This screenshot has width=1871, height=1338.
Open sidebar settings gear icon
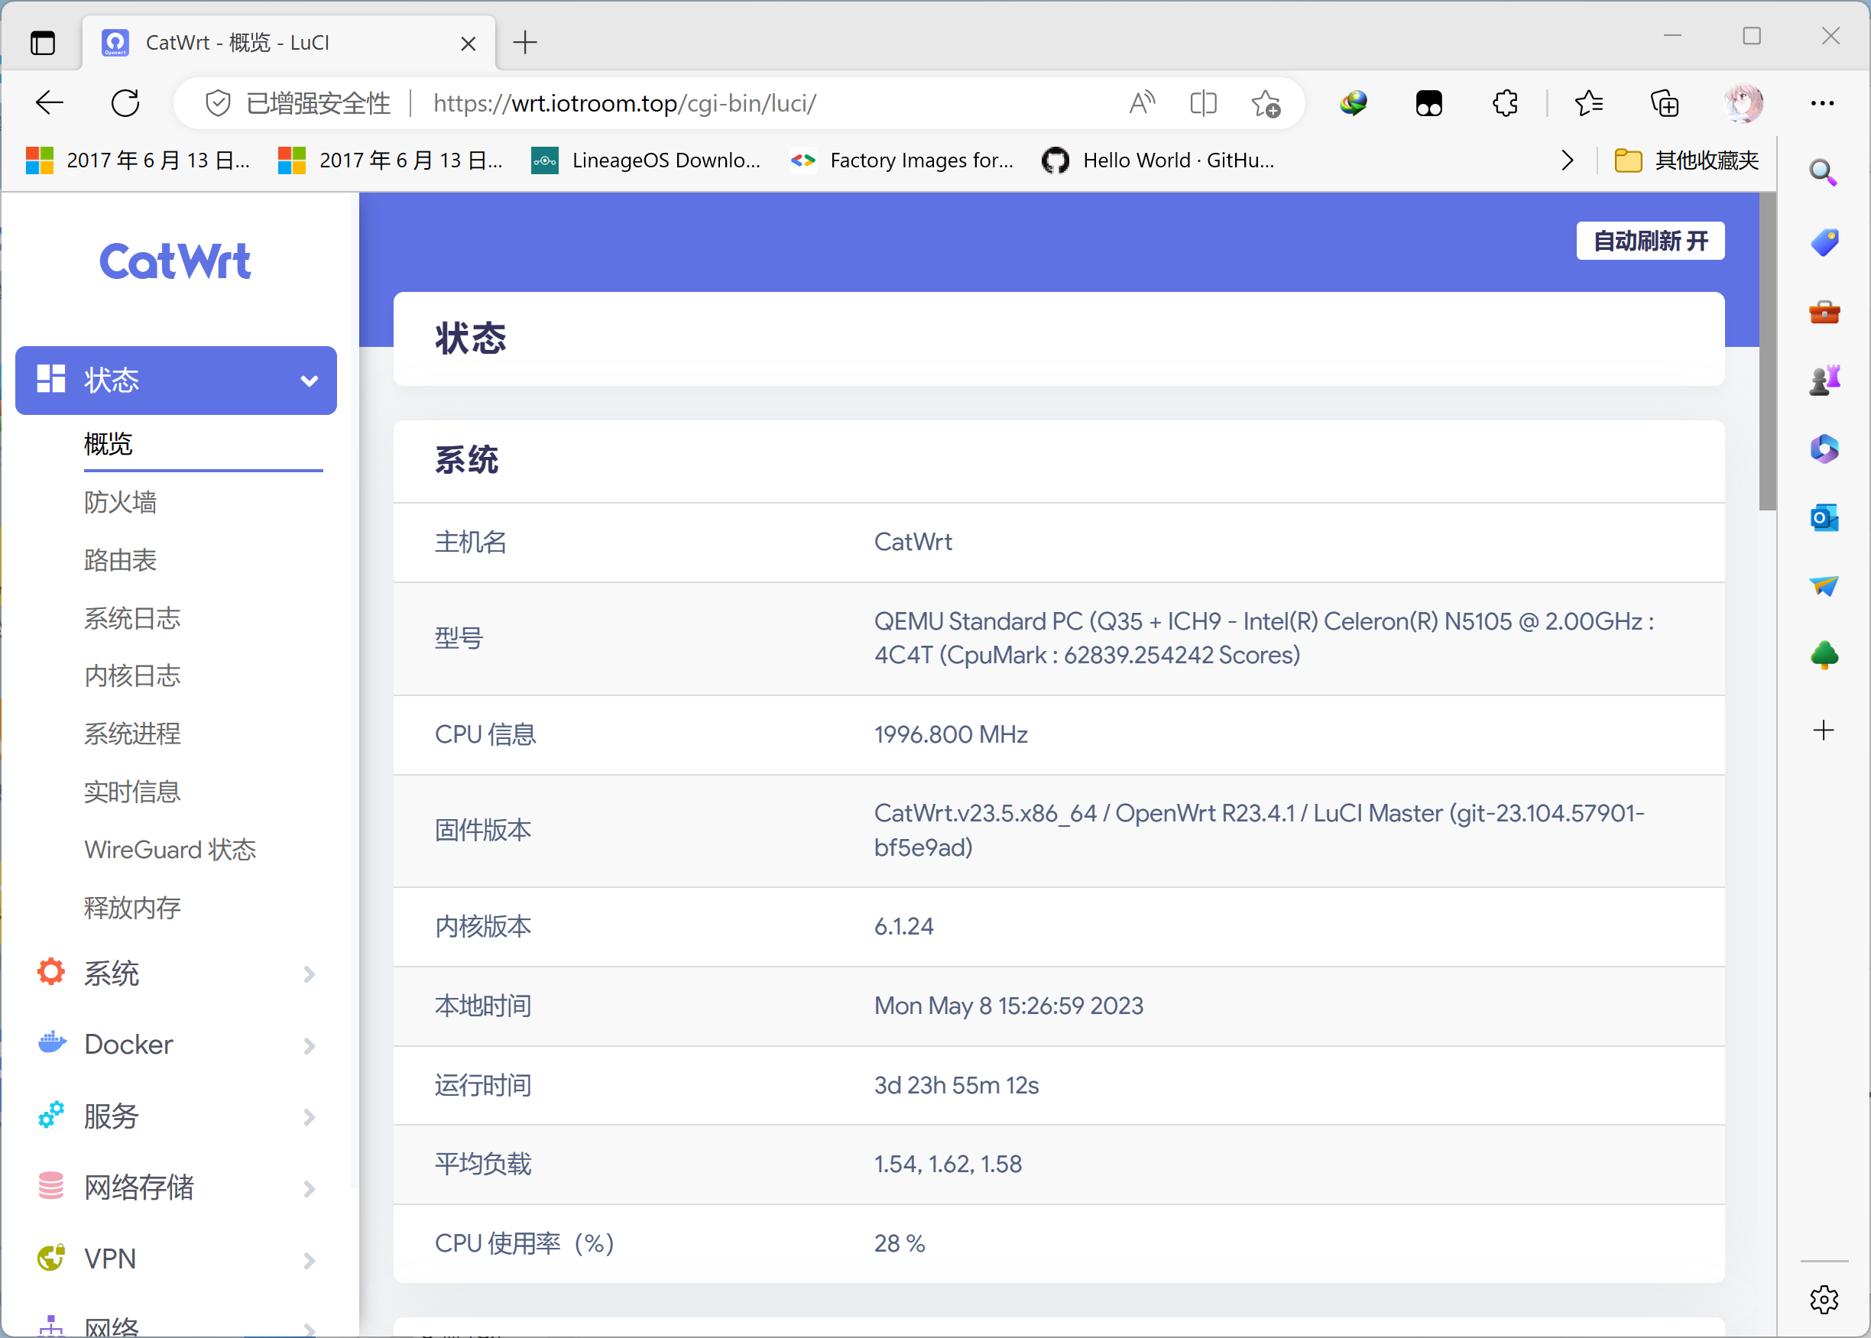click(x=1824, y=1299)
